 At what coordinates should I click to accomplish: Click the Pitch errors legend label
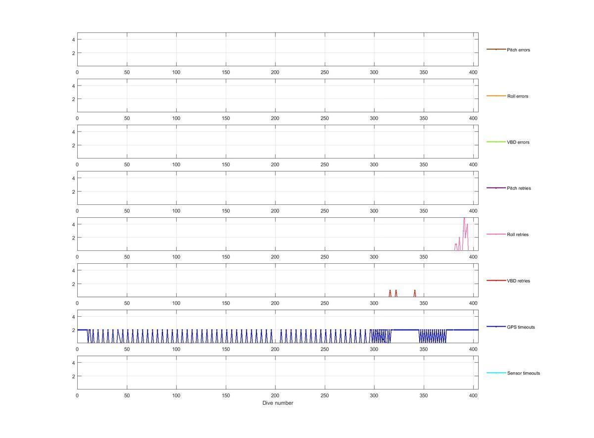[x=518, y=50]
